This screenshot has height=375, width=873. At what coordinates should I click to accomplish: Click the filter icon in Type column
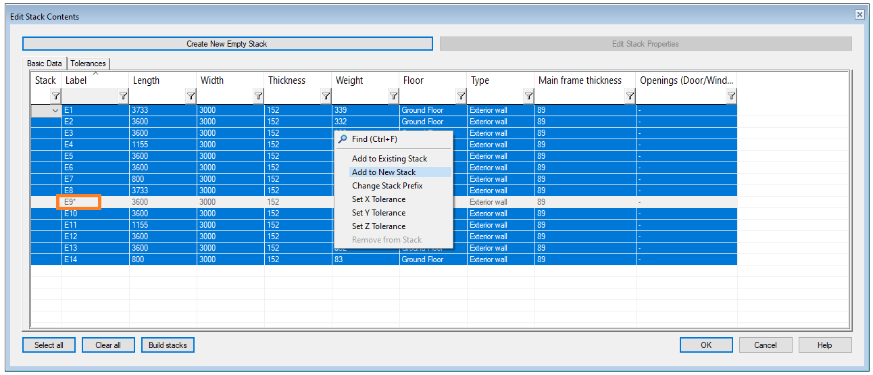528,97
